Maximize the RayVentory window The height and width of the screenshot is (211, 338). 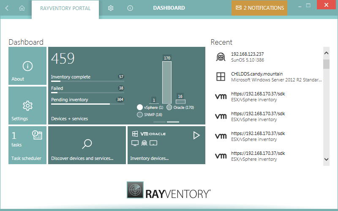[308, 5]
